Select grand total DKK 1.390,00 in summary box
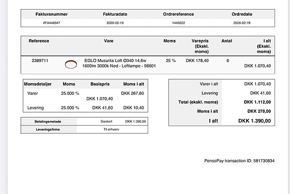290x194 pixels. pyautogui.click(x=255, y=121)
